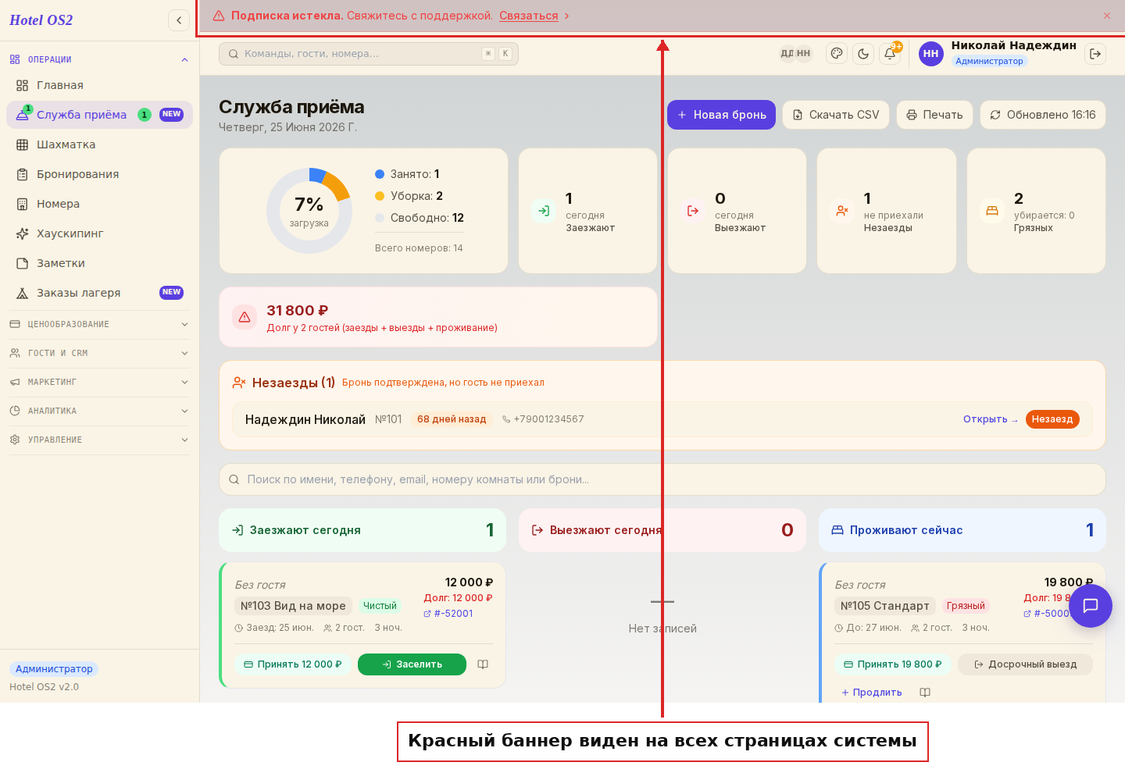Screen dimensions: 1125x780
Task: Select guest name Надеждин Николай
Action: [x=305, y=419]
